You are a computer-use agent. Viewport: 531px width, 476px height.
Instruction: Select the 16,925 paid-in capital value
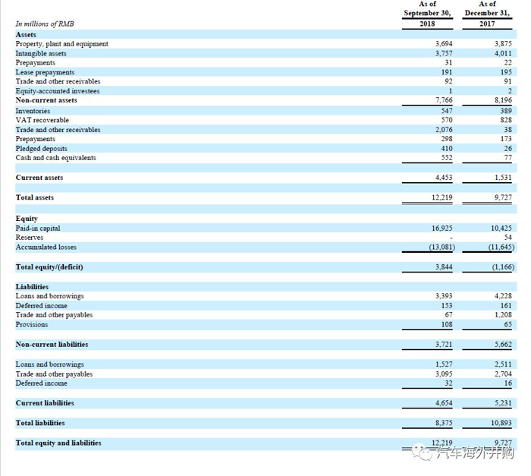coord(442,229)
